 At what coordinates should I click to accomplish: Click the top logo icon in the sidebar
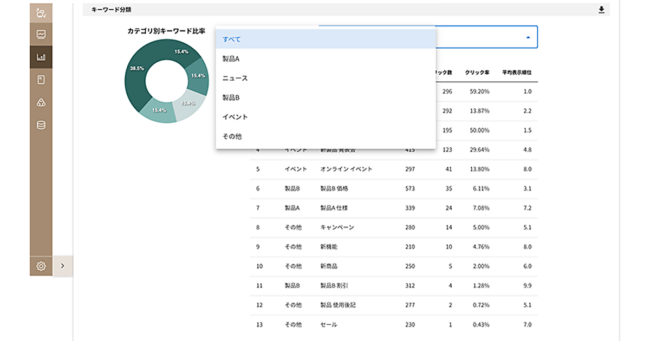(41, 12)
